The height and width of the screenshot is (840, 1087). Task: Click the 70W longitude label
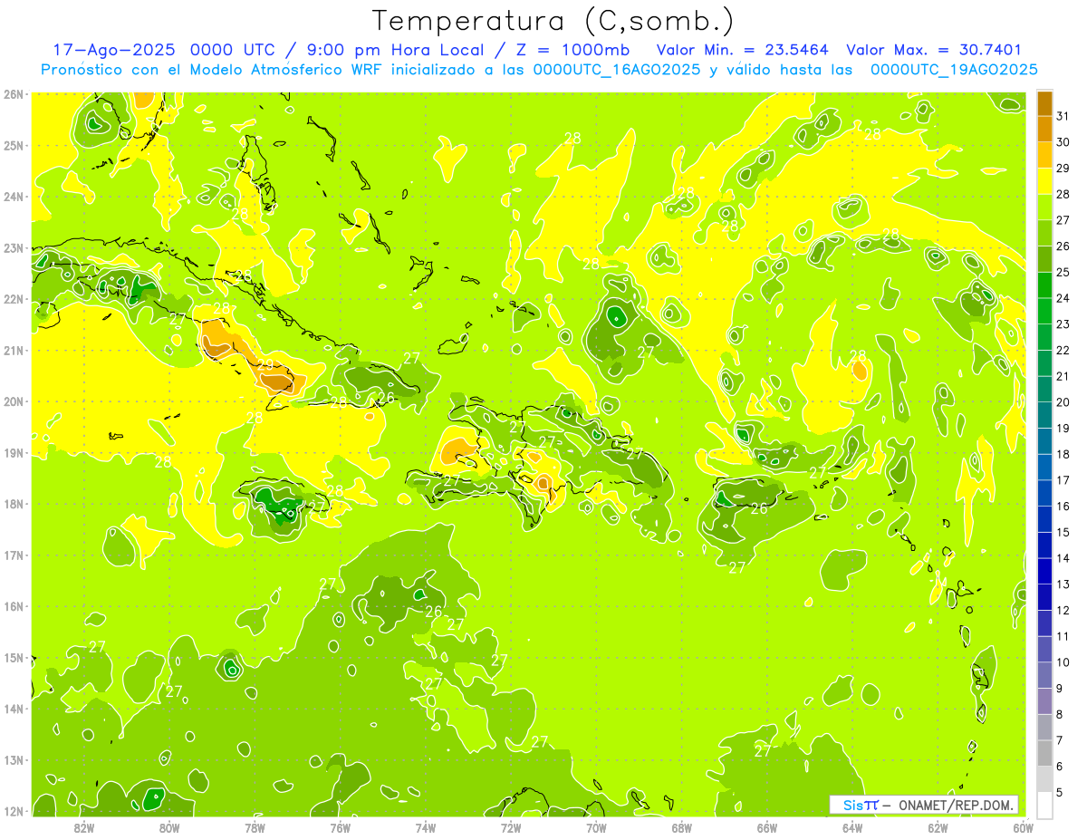[596, 826]
